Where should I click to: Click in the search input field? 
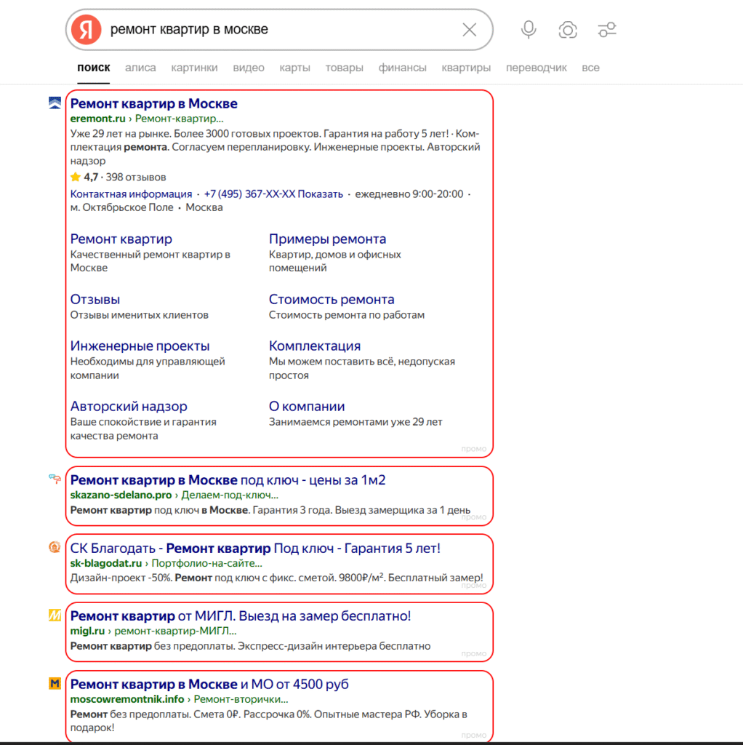[x=280, y=30]
